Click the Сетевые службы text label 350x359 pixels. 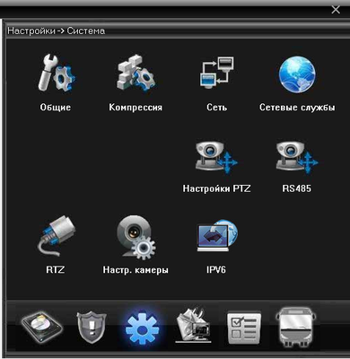pyautogui.click(x=297, y=107)
